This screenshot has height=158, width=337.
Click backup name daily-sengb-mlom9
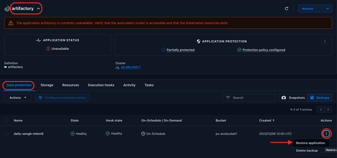(x=29, y=134)
